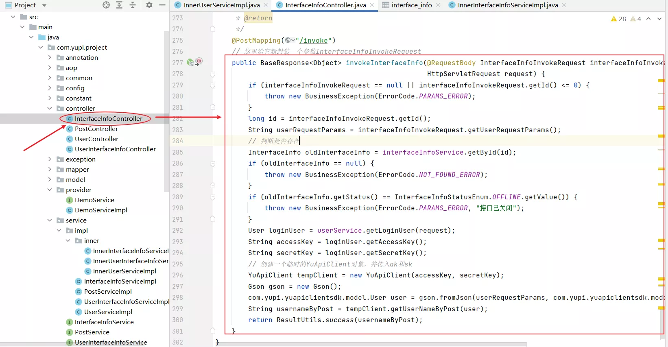This screenshot has height=347, width=668.
Task: Open Project panel settings gear
Action: 149,5
